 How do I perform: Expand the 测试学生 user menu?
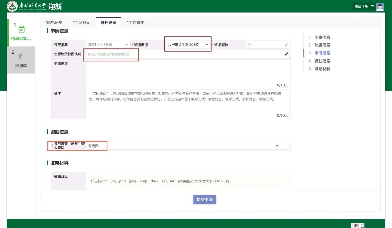tap(364, 6)
